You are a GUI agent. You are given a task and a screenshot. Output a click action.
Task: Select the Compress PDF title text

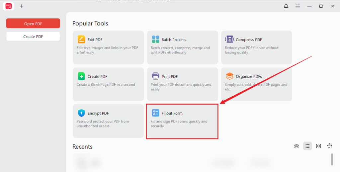click(249, 40)
